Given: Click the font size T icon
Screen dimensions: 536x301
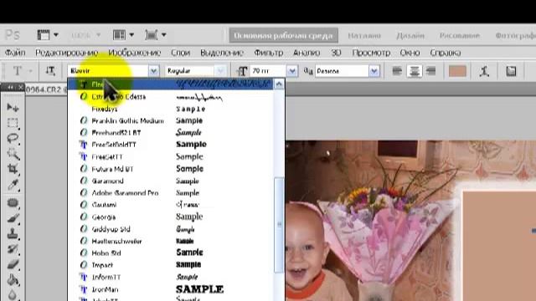Looking at the screenshot, I should coord(242,71).
